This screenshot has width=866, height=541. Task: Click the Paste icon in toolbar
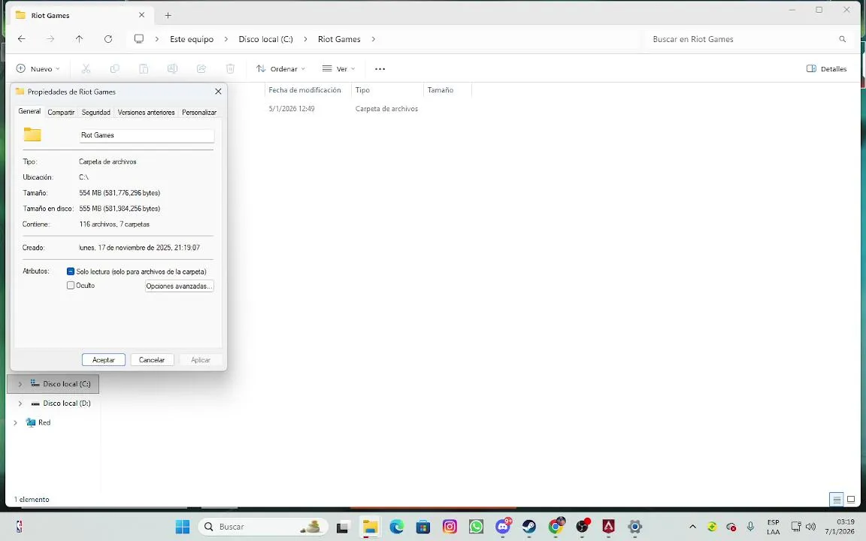[144, 68]
